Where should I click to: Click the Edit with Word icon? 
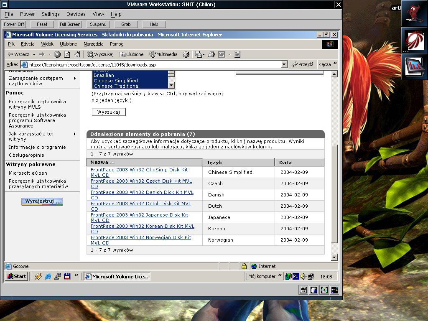click(x=222, y=54)
